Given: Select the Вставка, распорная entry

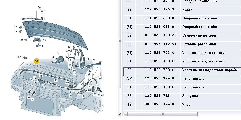Looking at the screenshot, I should [199, 44].
